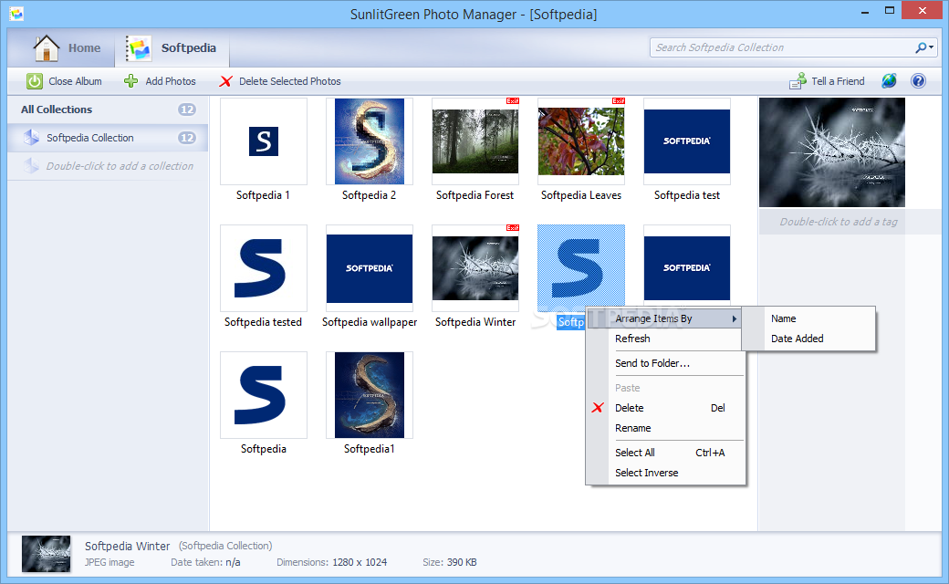The width and height of the screenshot is (949, 584).
Task: Select the Softpedia Forest thumbnail
Action: (x=475, y=141)
